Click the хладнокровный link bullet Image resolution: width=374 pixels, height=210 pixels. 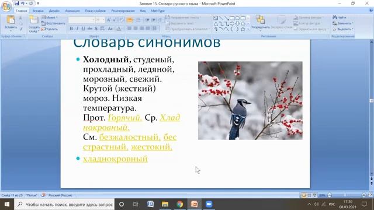115,159
